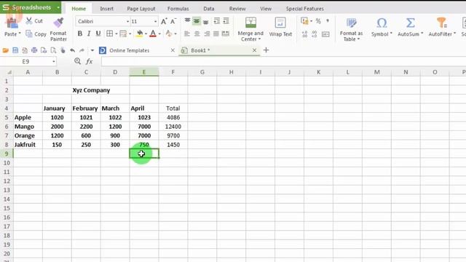The height and width of the screenshot is (262, 466).
Task: Click the AutoFilter funnel button
Action: [x=442, y=27]
